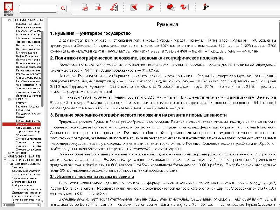The image size is (280, 210).
Task: Open the Выбор профессии tree item
Action: coord(22,185)
